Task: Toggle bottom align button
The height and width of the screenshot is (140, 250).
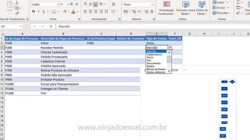Action: [x=95, y=4]
